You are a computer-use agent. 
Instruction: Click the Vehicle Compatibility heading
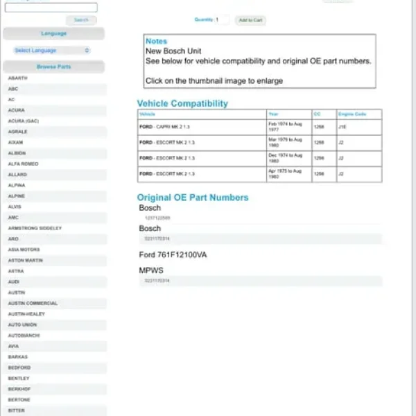point(182,103)
